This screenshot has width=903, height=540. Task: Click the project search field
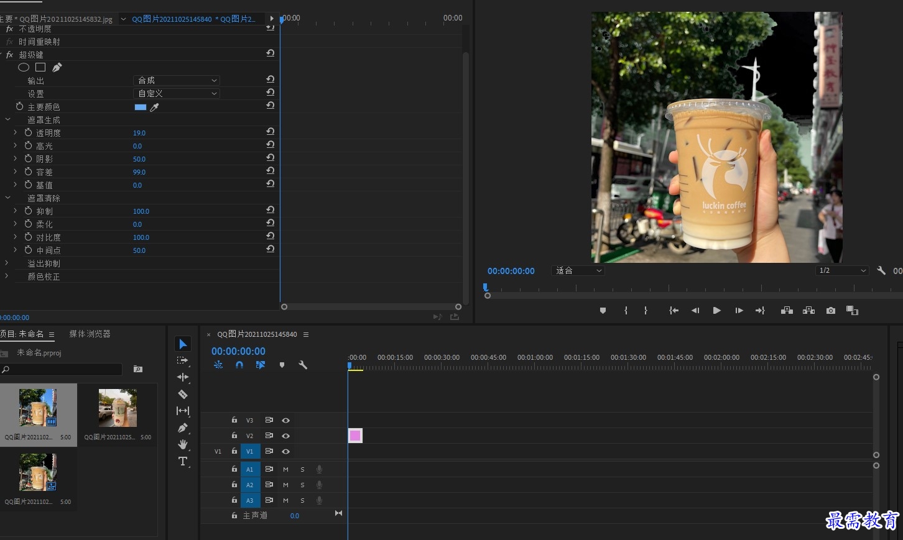tap(62, 369)
